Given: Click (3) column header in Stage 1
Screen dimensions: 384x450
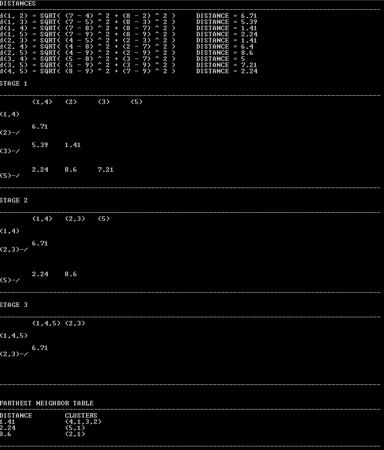Looking at the screenshot, I should [x=104, y=102].
